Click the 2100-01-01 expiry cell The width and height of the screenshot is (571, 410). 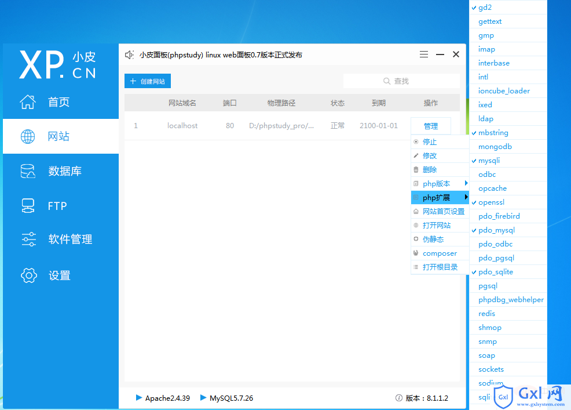tap(378, 125)
